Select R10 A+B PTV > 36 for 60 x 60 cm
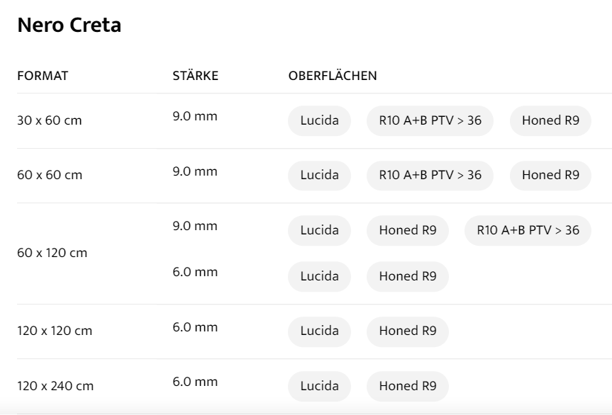 point(430,175)
